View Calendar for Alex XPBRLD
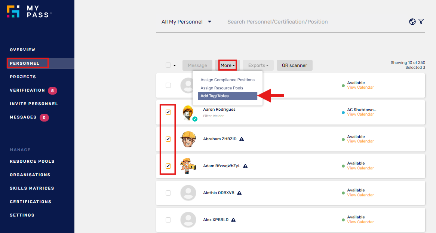 pyautogui.click(x=360, y=222)
